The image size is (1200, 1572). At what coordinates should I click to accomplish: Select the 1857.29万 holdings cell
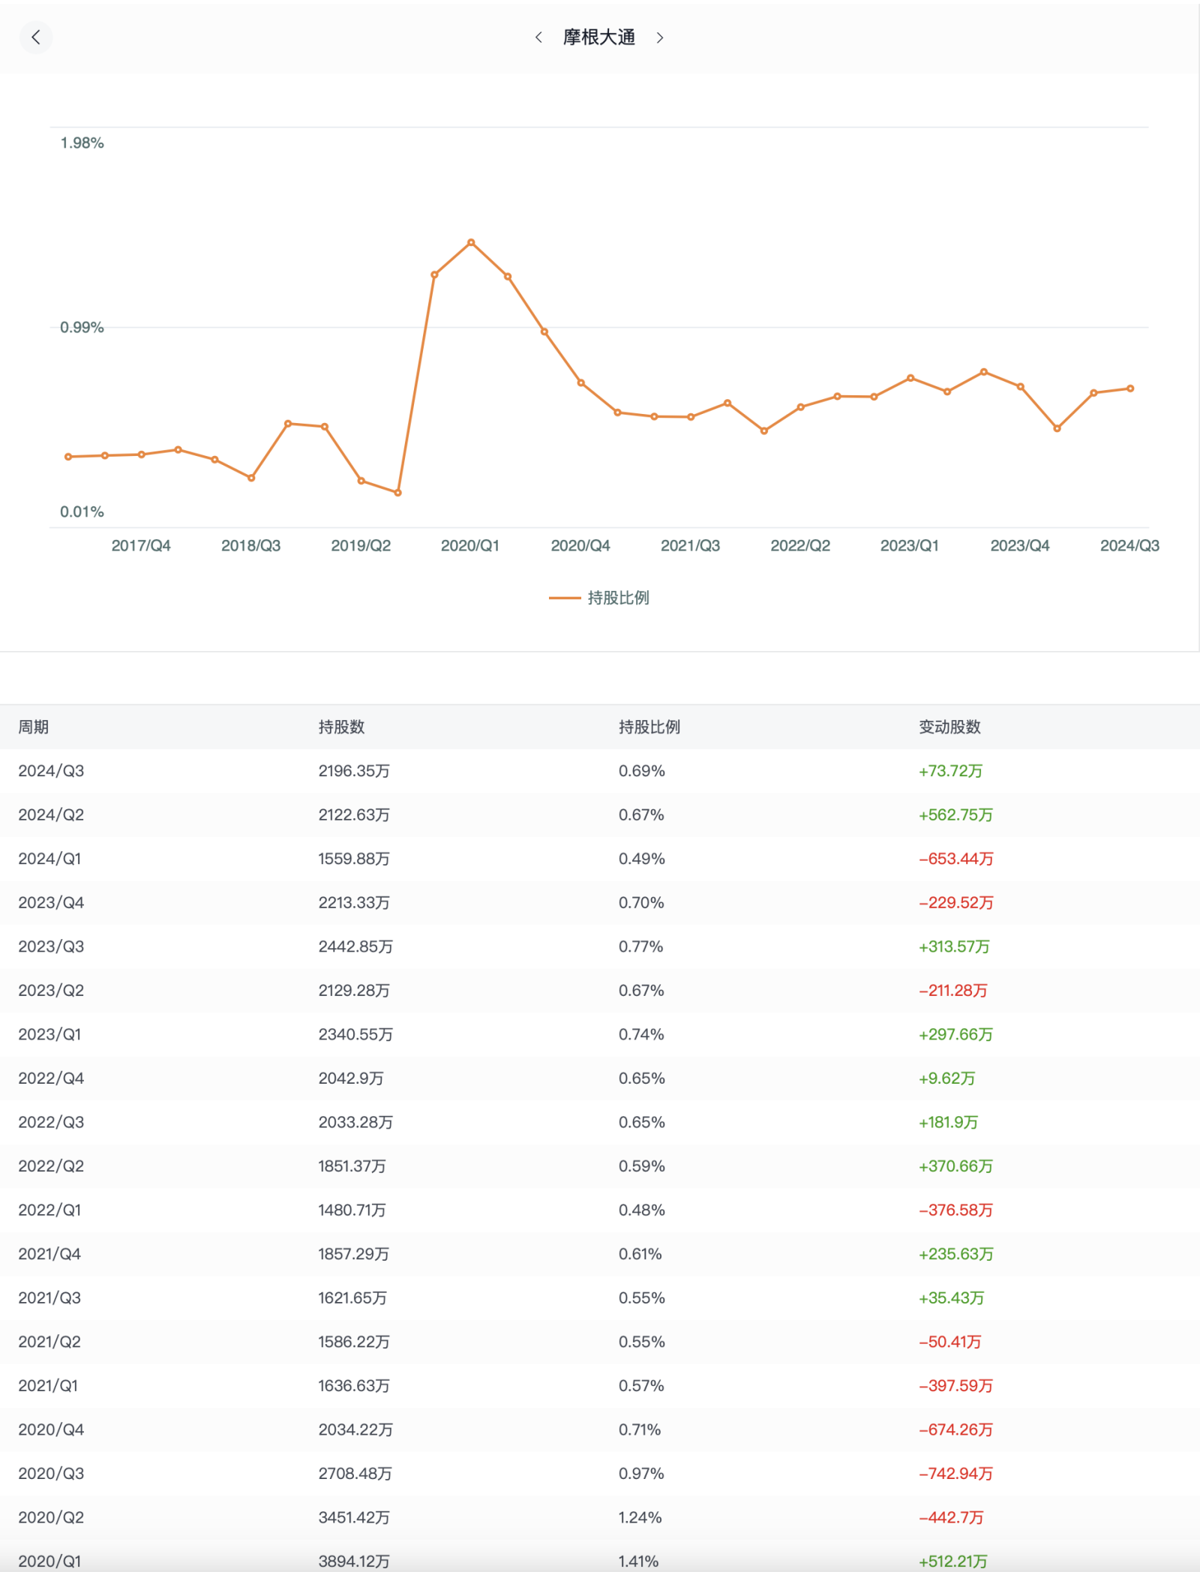tap(354, 1254)
